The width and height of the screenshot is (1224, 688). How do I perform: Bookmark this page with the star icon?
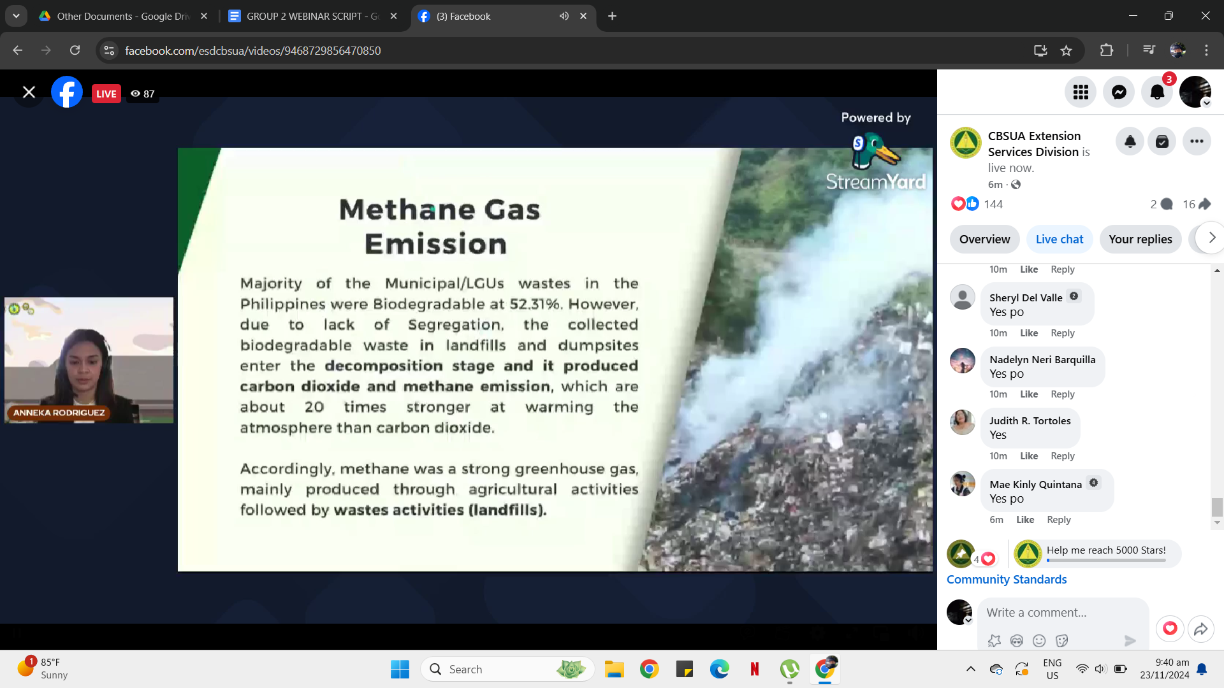coord(1066,50)
